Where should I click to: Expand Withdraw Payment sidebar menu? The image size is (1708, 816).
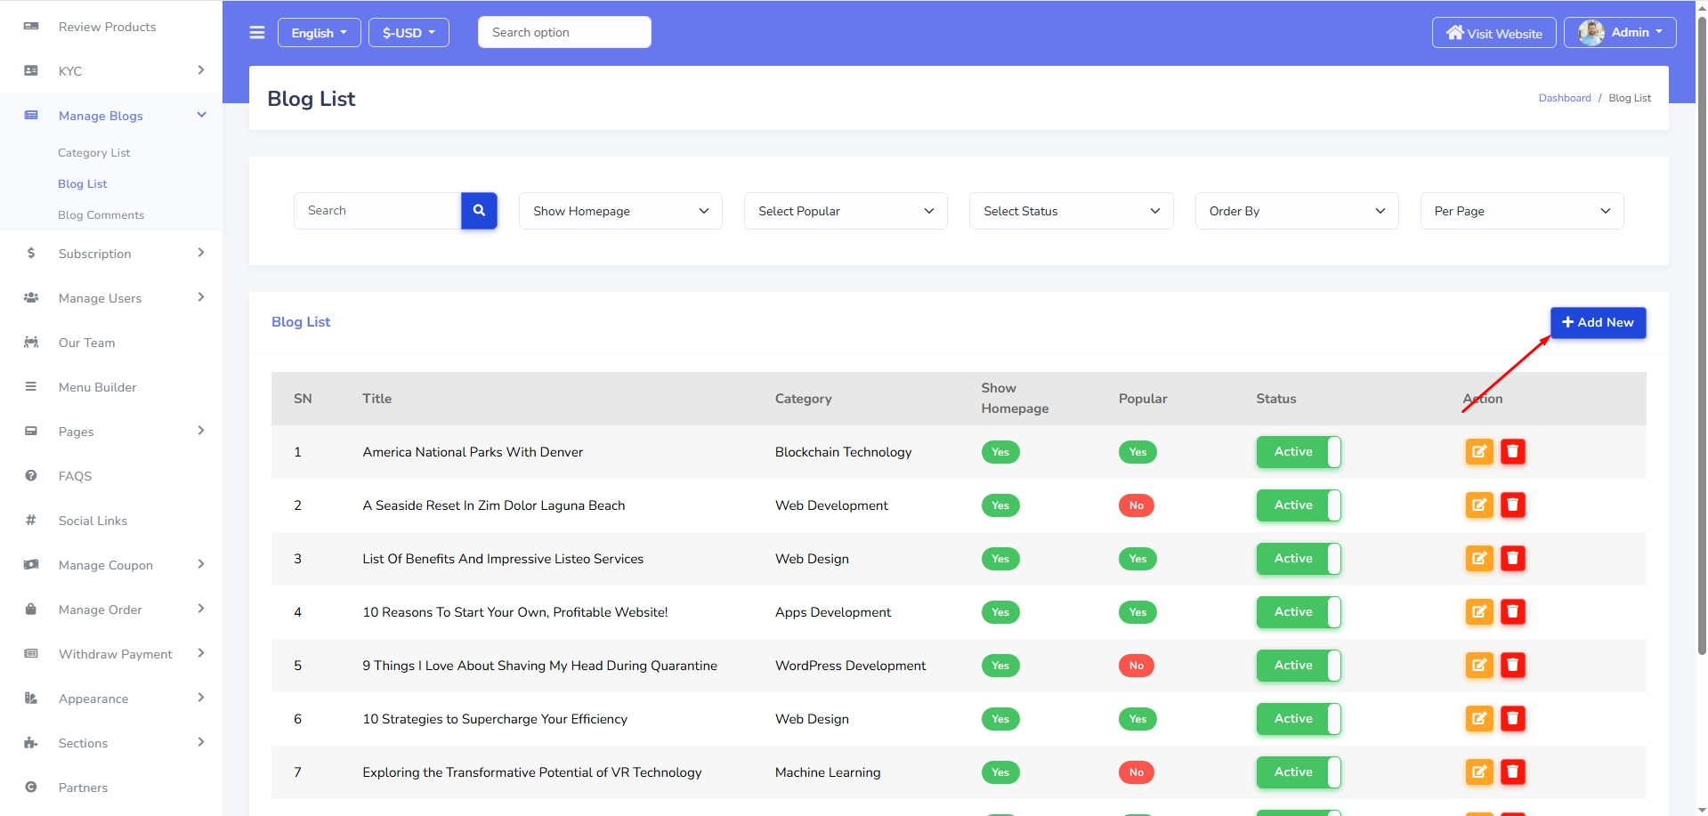tap(111, 654)
